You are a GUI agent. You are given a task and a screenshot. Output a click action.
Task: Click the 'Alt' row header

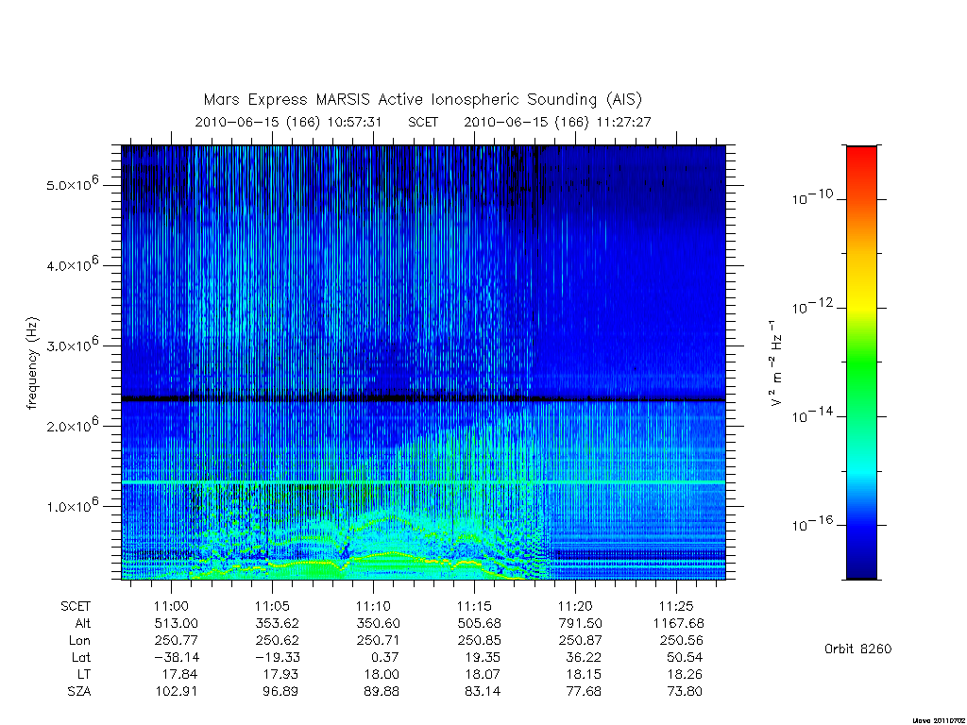[x=83, y=623]
